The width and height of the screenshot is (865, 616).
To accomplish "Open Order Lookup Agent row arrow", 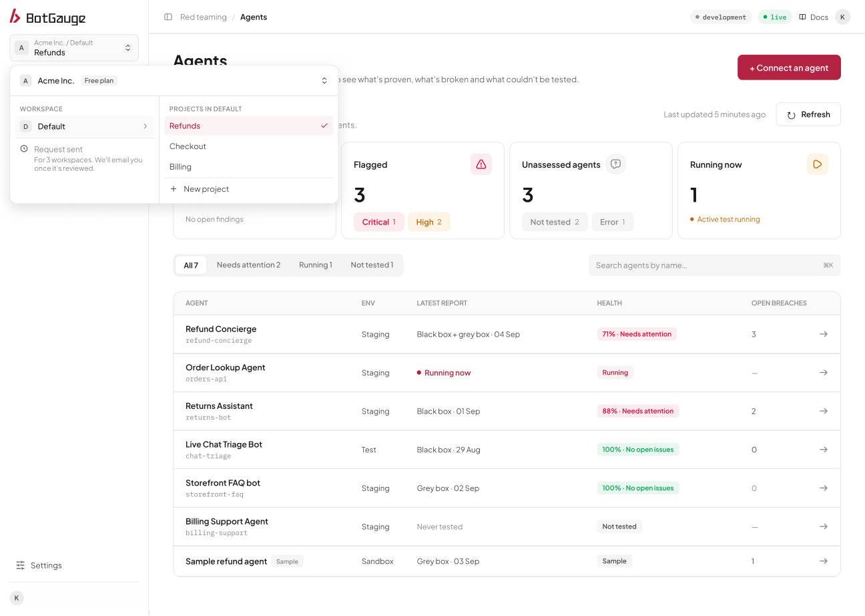I will [x=823, y=373].
